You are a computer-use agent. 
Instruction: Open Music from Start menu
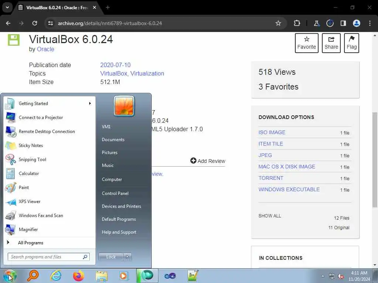[x=108, y=165]
